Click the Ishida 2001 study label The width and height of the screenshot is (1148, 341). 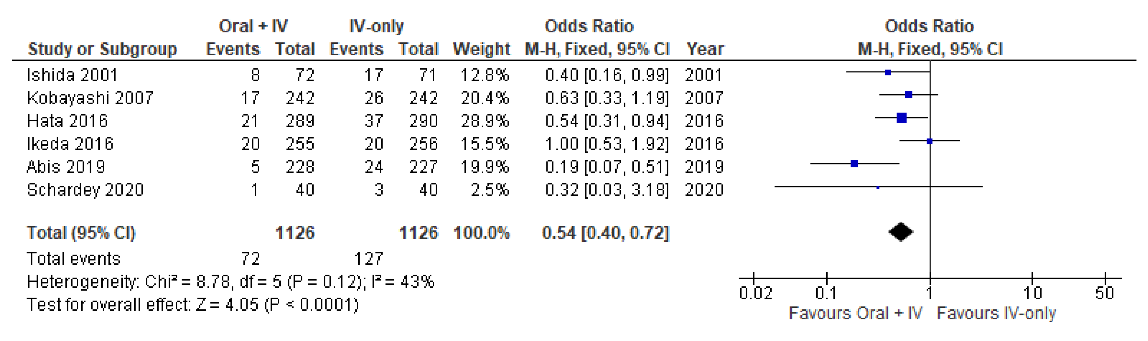coord(72,75)
